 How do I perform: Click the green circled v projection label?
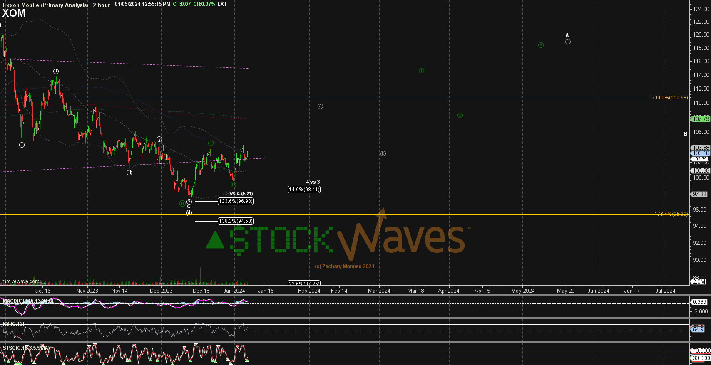coord(541,45)
